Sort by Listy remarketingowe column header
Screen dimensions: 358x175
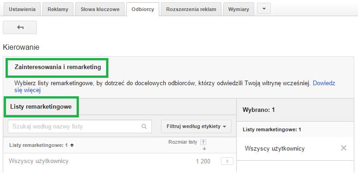coord(42,145)
